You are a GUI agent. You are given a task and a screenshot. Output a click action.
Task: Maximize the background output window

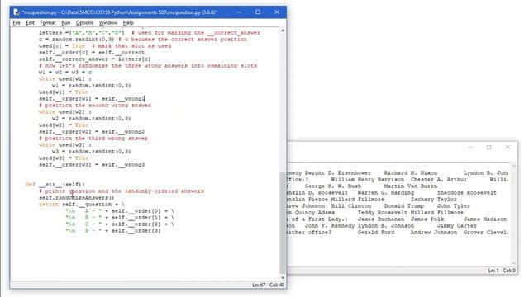(488, 148)
